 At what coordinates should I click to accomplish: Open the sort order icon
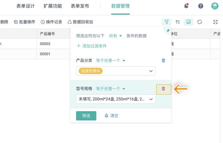pos(178,22)
